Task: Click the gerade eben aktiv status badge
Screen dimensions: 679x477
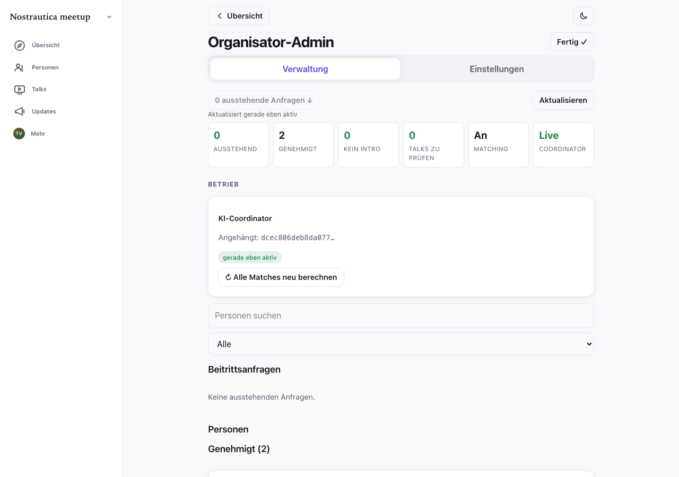Action: click(x=250, y=258)
